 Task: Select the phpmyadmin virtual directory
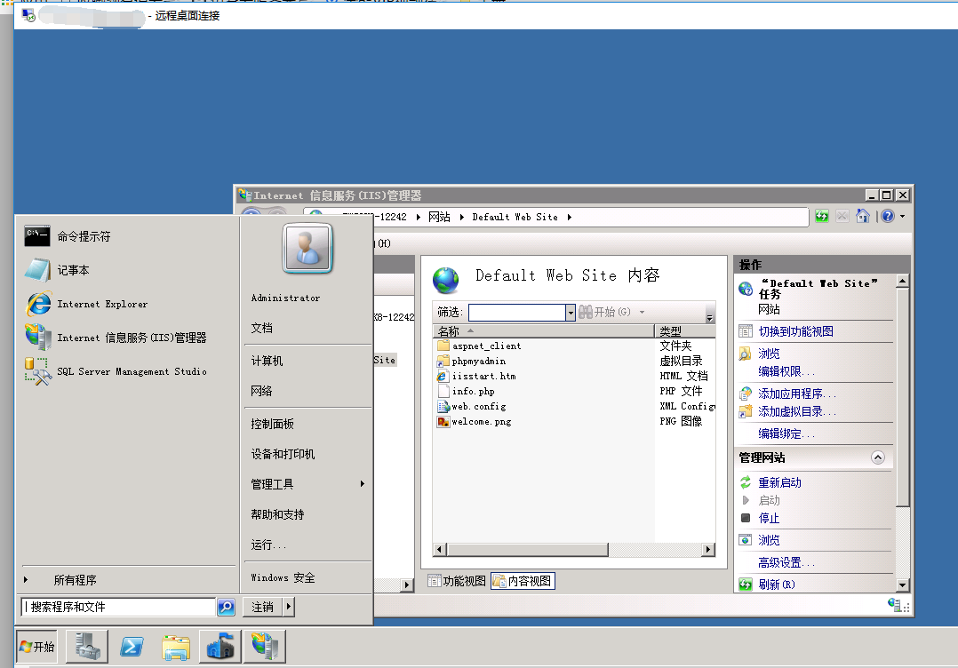click(x=472, y=362)
